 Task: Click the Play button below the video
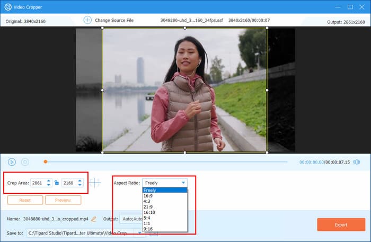(x=12, y=162)
